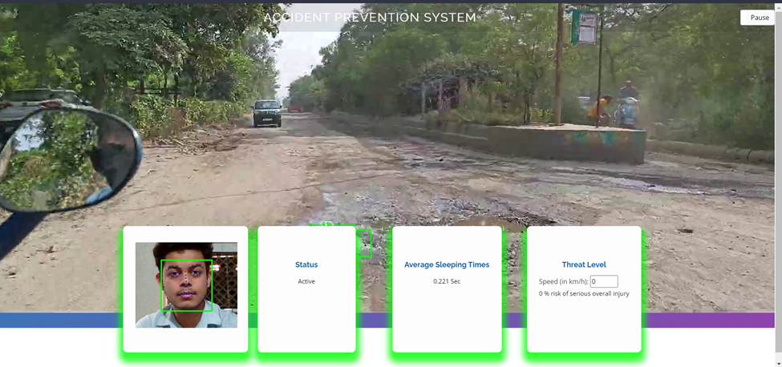Click the Average Sleeping Times heading

[447, 265]
